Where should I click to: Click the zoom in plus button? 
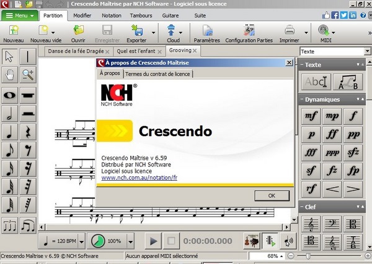tap(368, 256)
